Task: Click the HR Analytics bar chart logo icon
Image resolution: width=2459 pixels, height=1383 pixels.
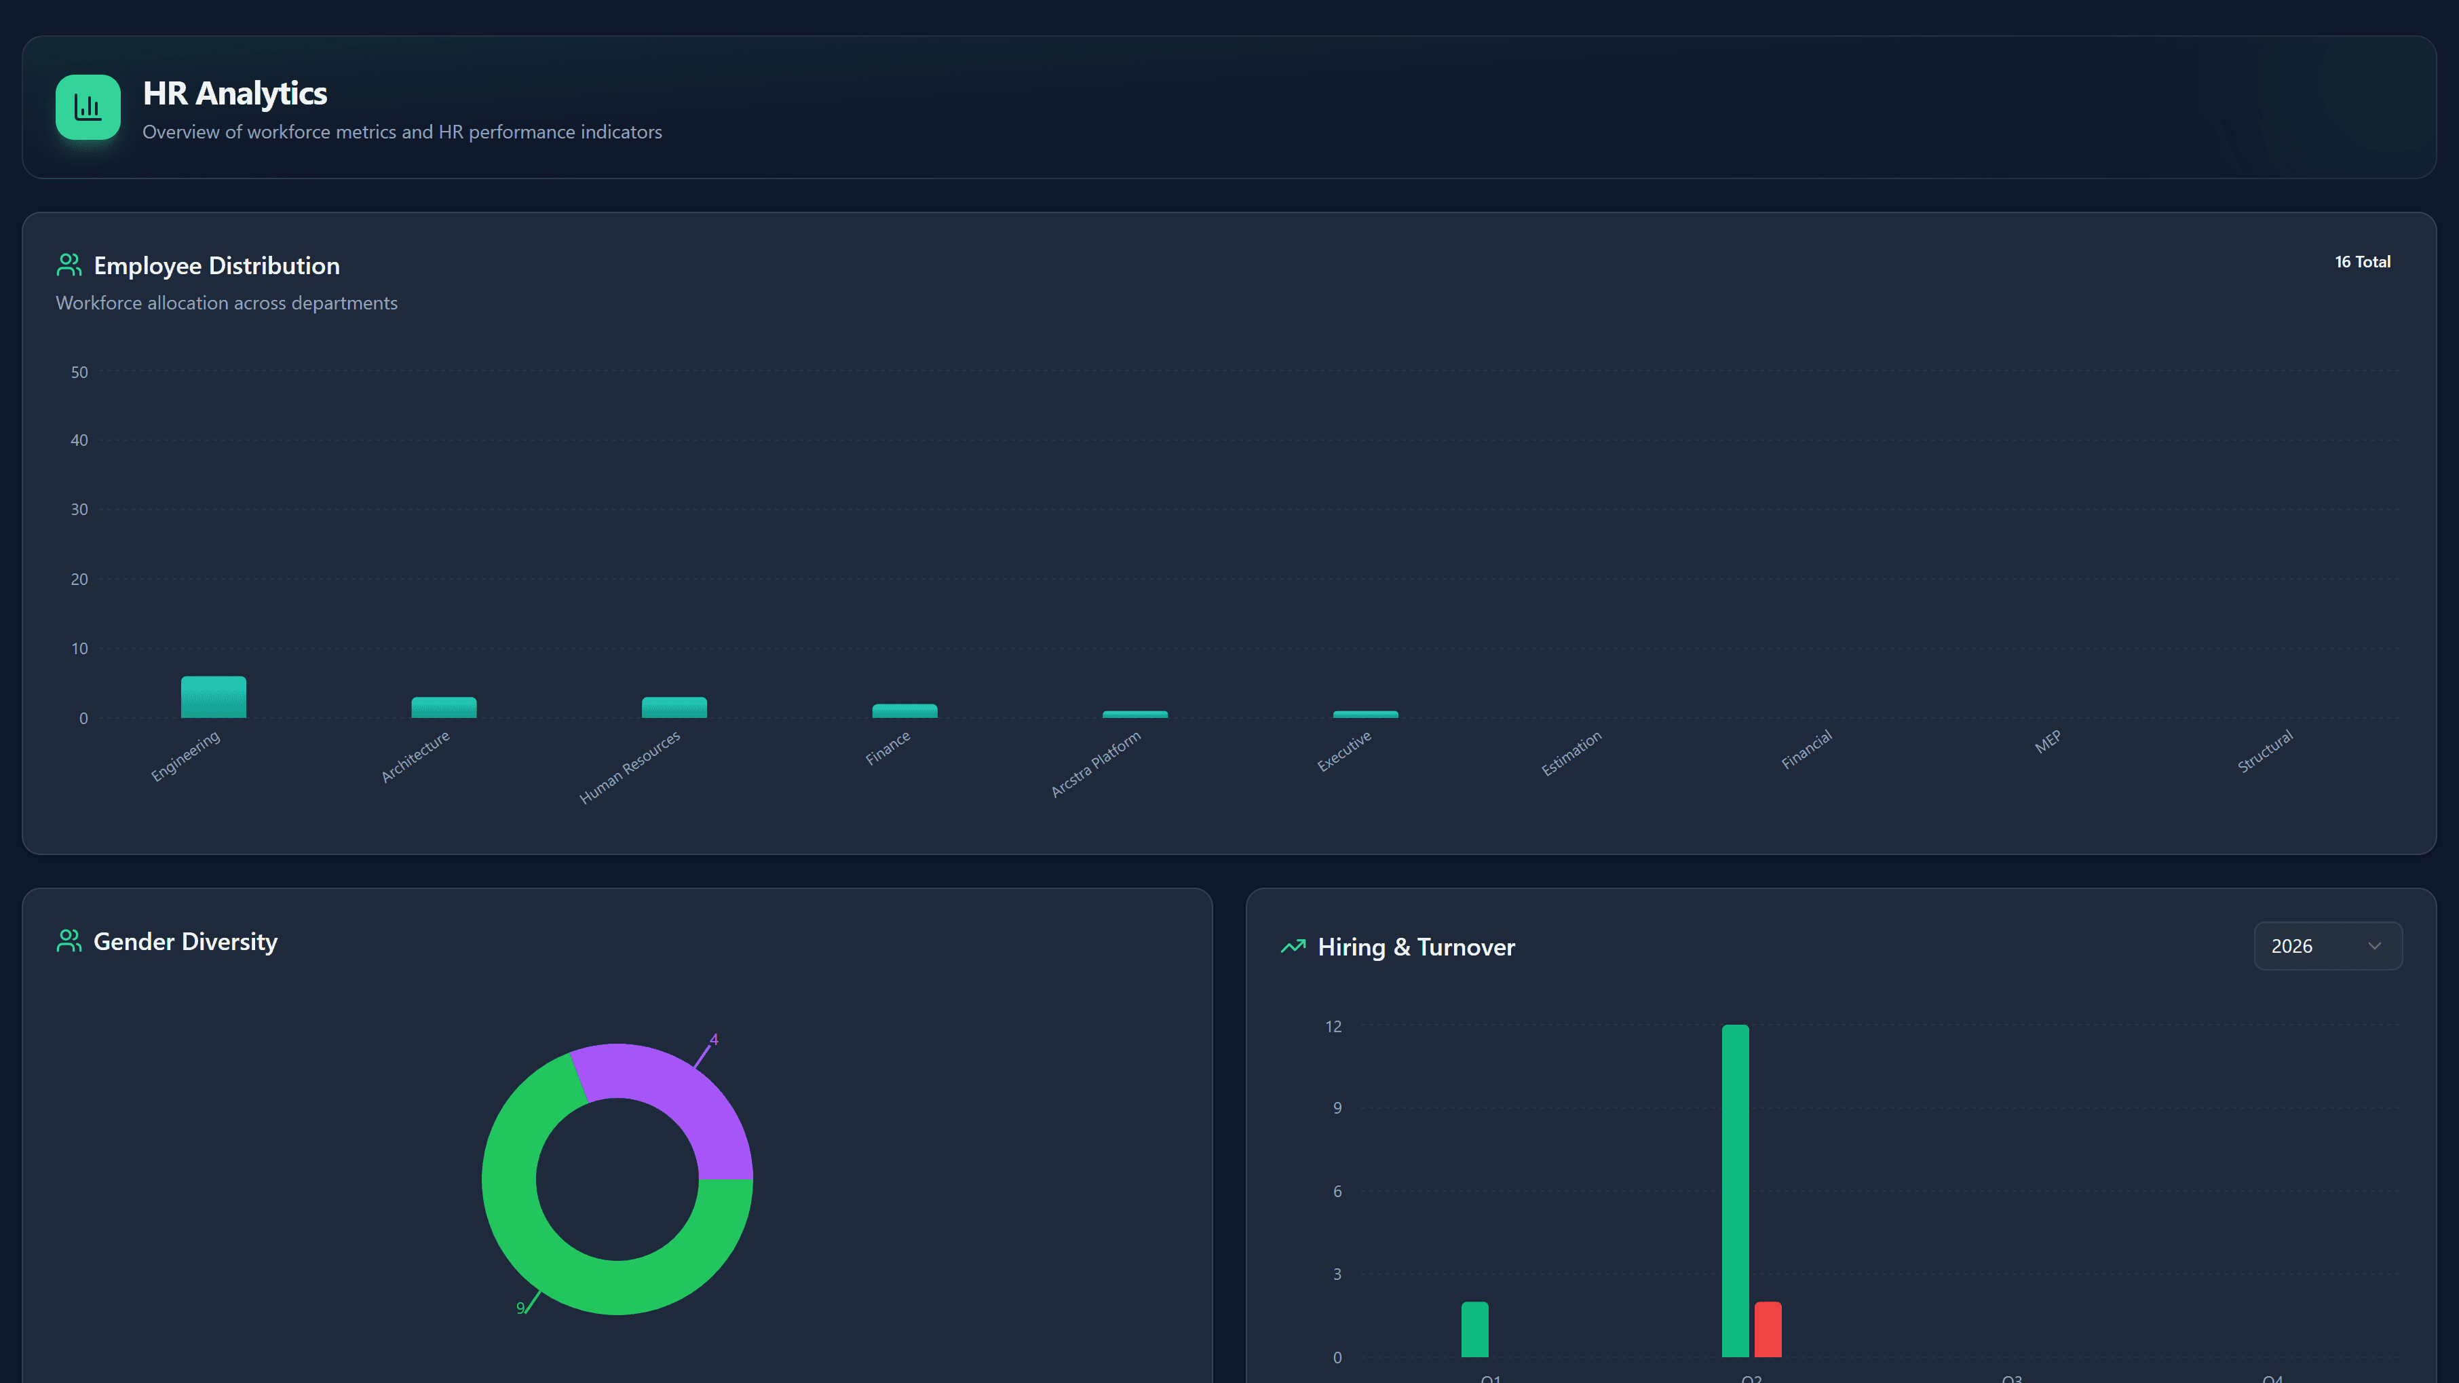Action: pos(88,107)
